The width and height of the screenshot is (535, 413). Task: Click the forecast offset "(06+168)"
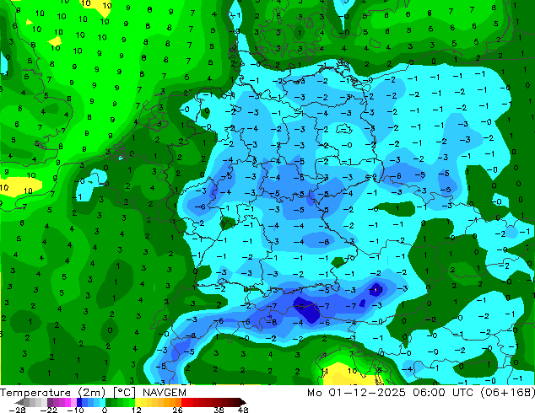click(508, 393)
